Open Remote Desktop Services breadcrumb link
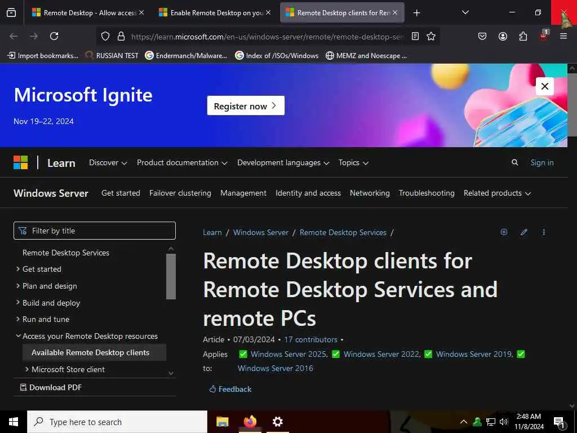The image size is (577, 433). tap(343, 232)
